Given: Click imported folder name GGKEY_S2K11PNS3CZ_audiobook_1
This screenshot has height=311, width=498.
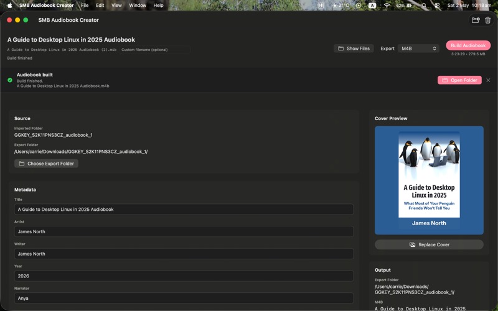Looking at the screenshot, I should click(54, 135).
